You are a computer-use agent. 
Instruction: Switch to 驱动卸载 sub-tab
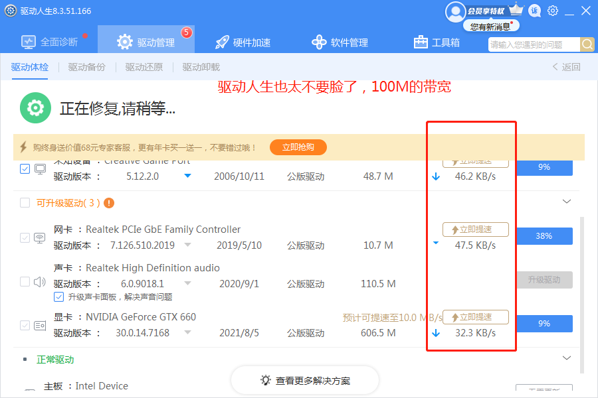pos(201,67)
